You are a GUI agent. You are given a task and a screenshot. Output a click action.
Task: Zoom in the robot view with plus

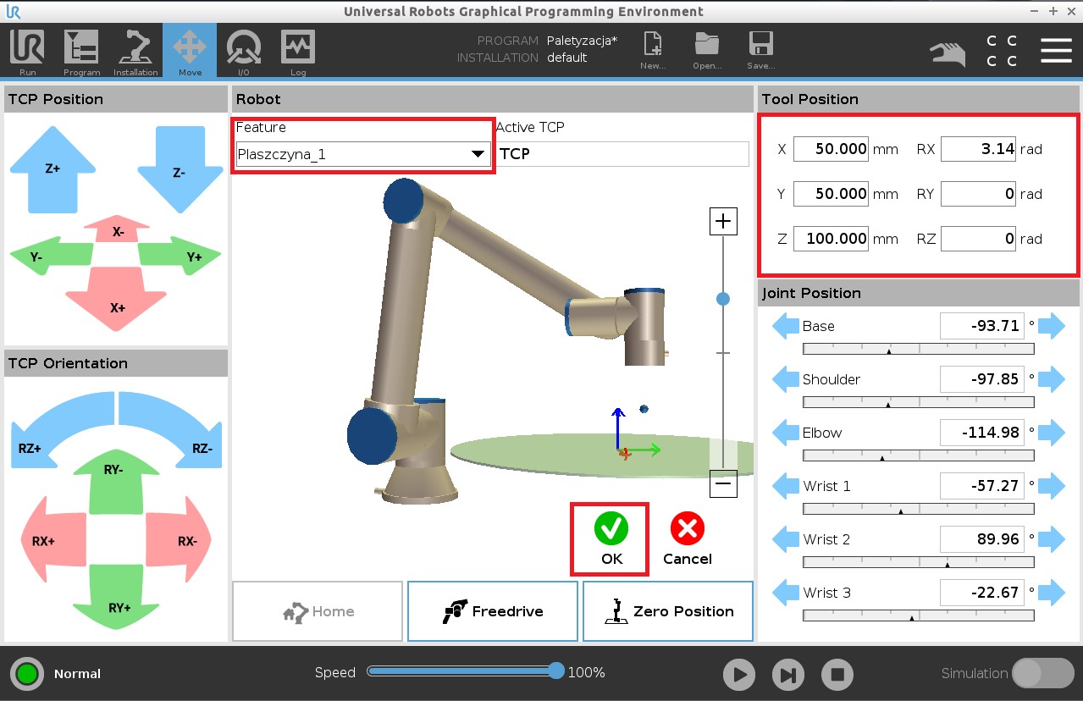tap(723, 222)
